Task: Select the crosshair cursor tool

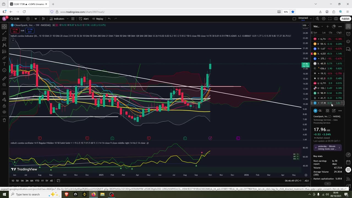Action: (4, 27)
